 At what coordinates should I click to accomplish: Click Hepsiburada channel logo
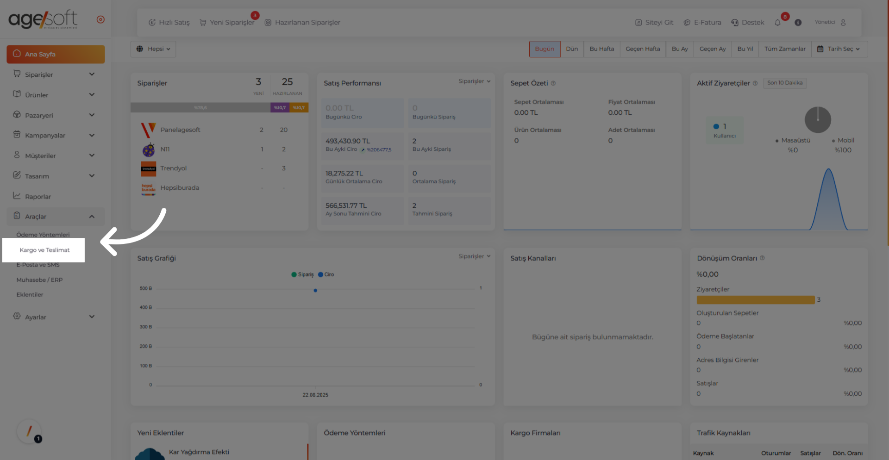tap(149, 188)
